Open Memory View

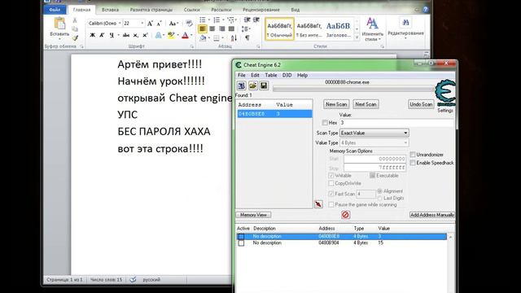click(x=253, y=215)
